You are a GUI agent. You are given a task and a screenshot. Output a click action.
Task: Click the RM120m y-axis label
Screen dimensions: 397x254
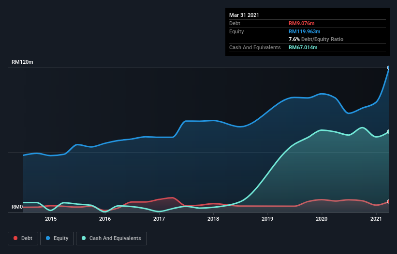coord(22,62)
